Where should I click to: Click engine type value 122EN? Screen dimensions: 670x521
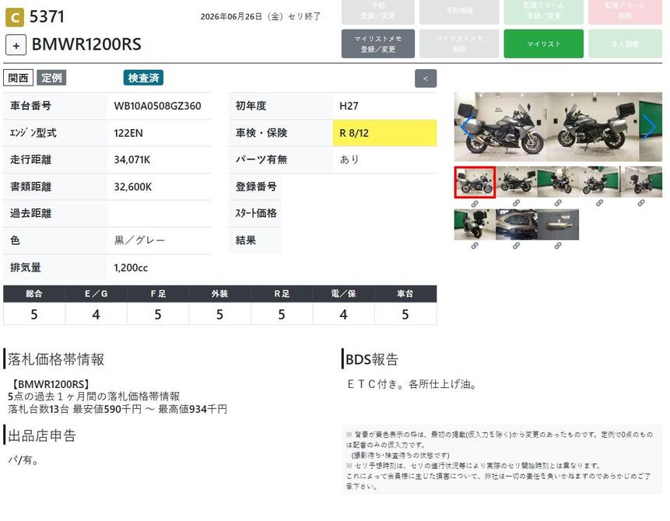[x=128, y=133]
